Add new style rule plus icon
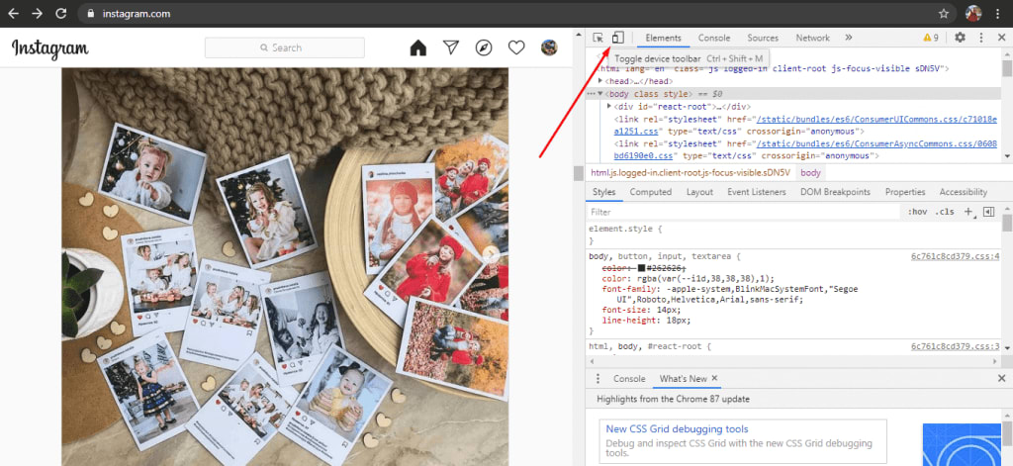The height and width of the screenshot is (466, 1013). point(969,212)
